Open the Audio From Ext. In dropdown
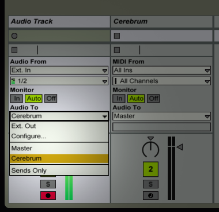This screenshot has height=212, width=219. 59,70
